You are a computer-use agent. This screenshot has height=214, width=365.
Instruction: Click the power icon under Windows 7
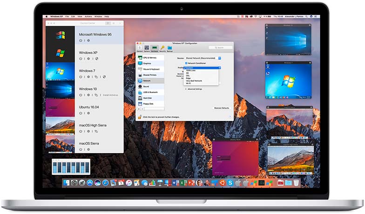[x=81, y=77]
